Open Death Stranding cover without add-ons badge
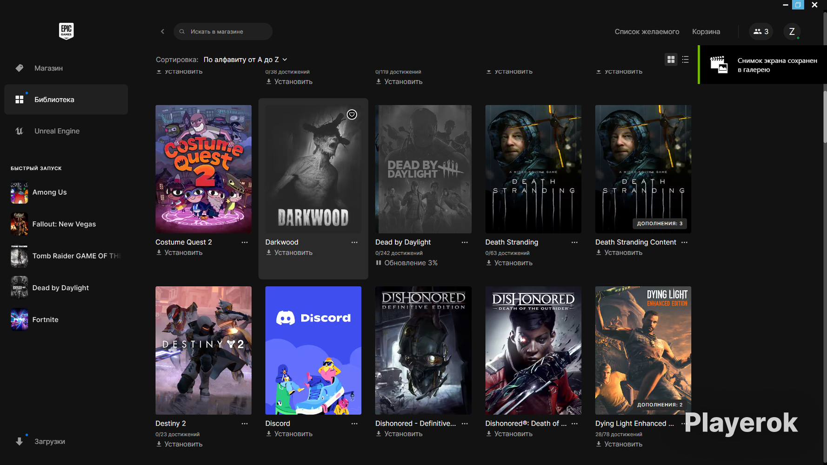 tap(533, 169)
